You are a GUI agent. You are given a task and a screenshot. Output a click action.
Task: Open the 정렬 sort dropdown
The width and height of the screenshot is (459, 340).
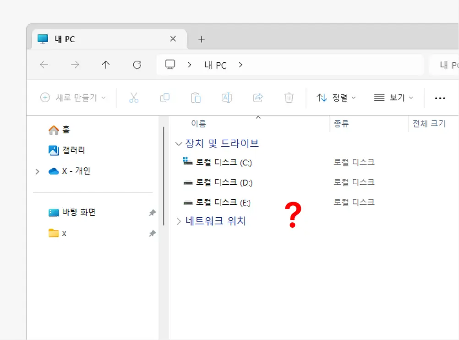click(337, 98)
